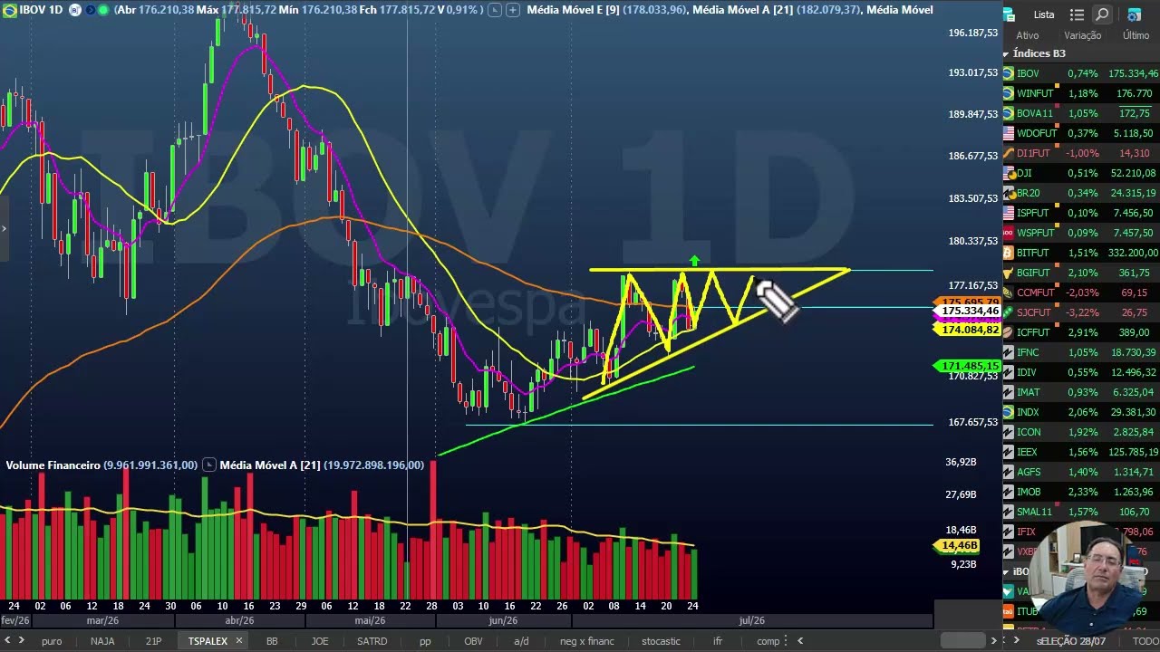Close the TSPALEX tab
The image size is (1160, 652).
click(x=239, y=641)
